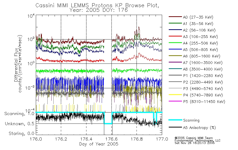Click the blue A5 legend line swatch

[x=175, y=49]
